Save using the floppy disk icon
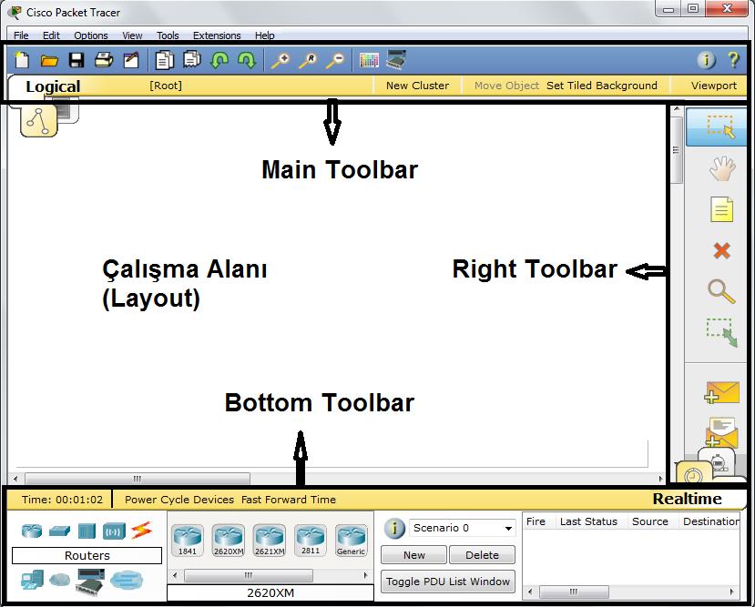 point(77,60)
